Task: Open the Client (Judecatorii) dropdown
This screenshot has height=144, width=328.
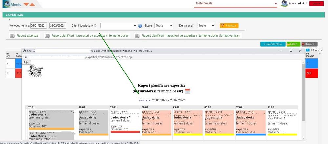Action: pos(119,26)
